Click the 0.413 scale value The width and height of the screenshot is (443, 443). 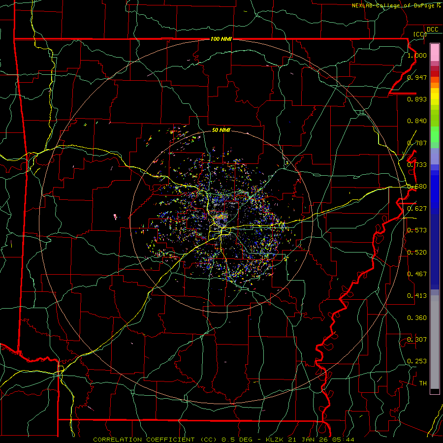[417, 296]
